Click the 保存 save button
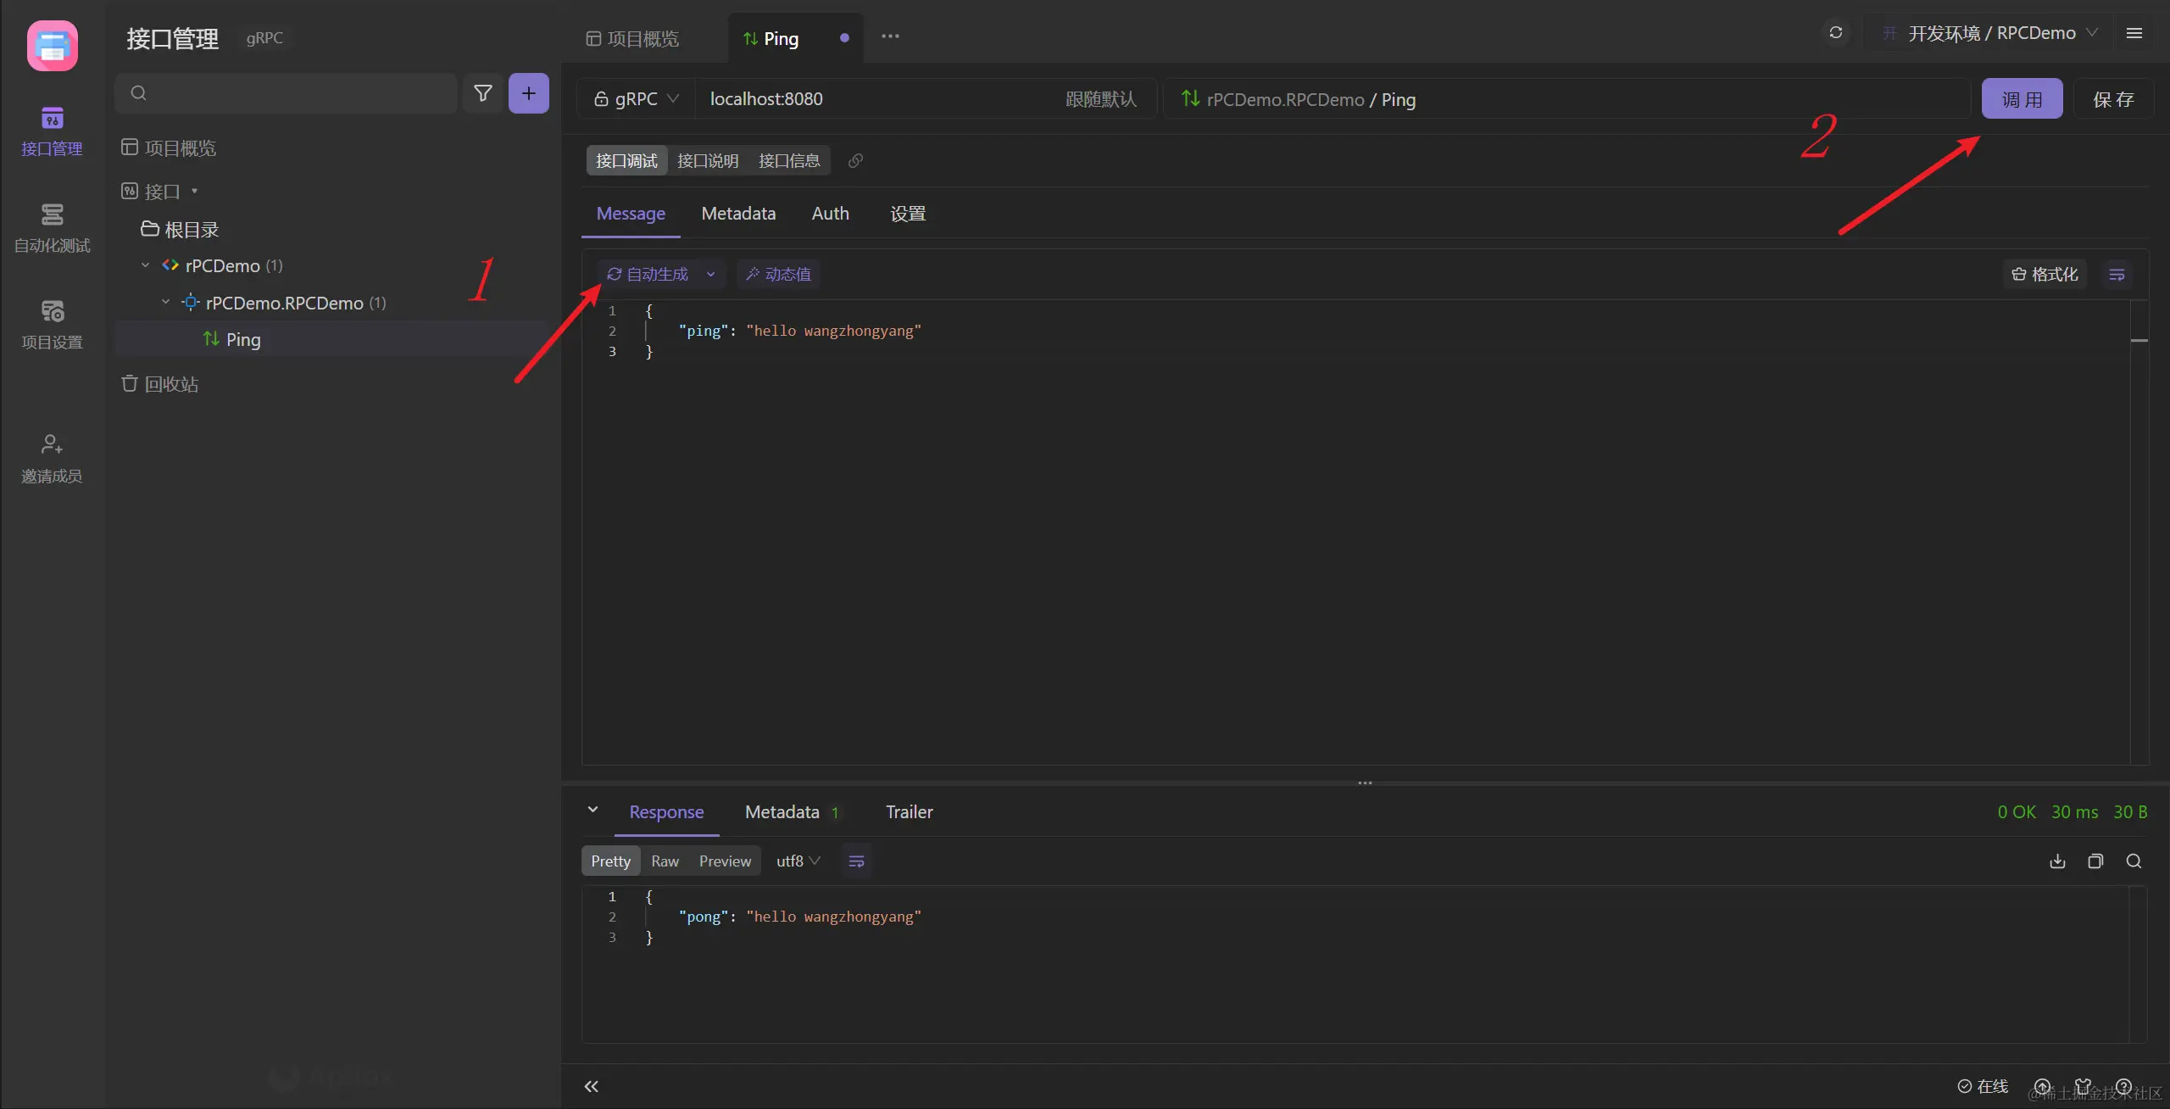This screenshot has height=1109, width=2170. pos(2112,99)
